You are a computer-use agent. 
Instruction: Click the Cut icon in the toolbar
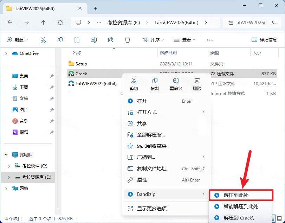(x=43, y=40)
